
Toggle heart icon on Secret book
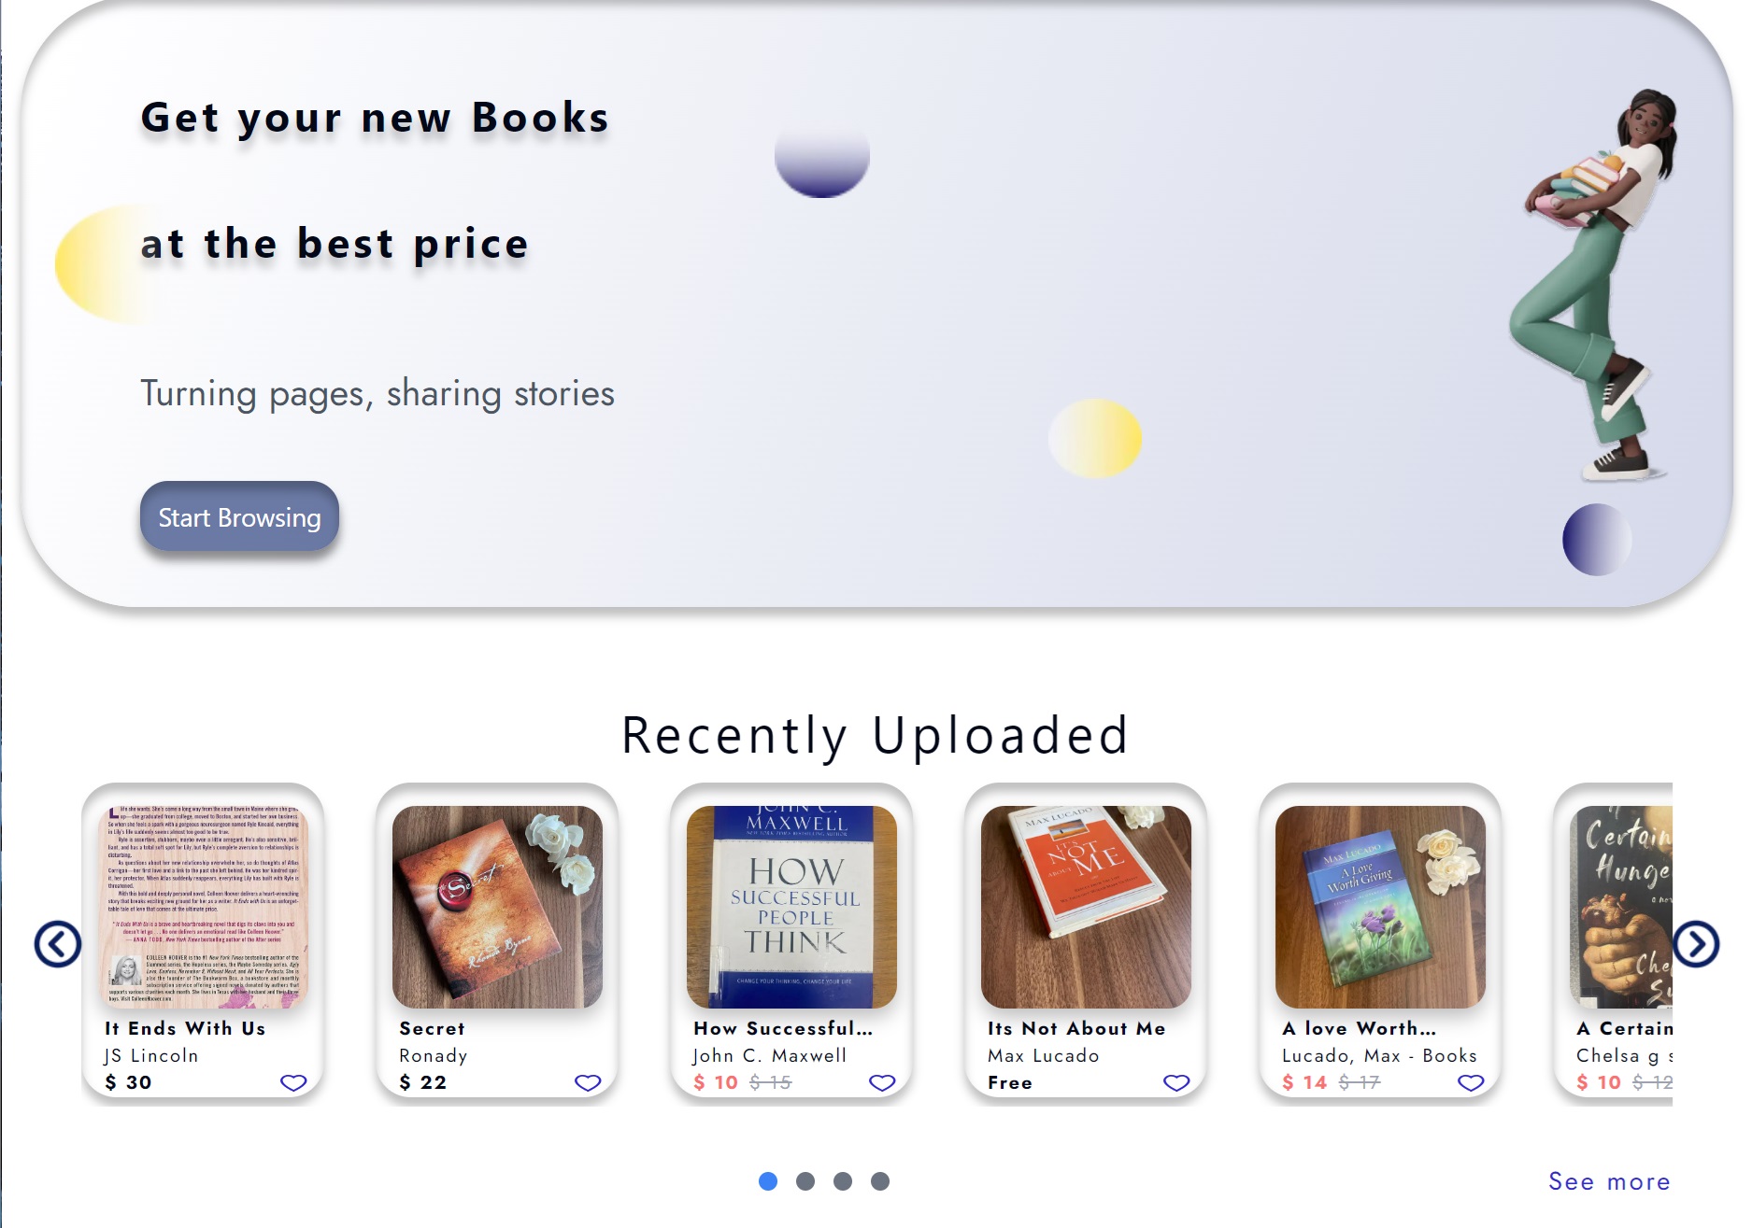point(588,1082)
